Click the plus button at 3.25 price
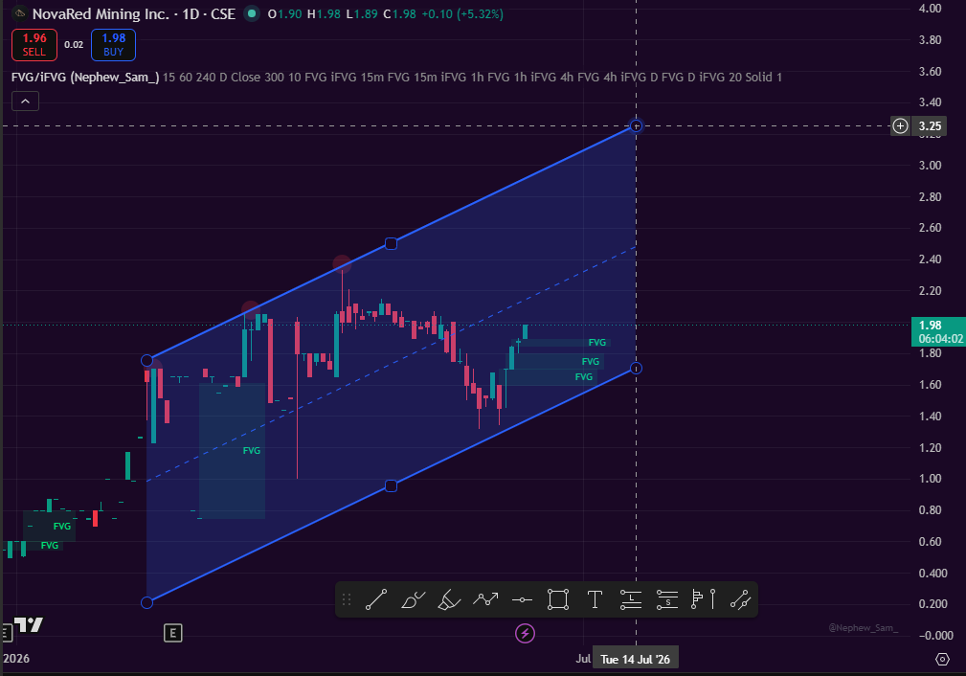 click(900, 126)
